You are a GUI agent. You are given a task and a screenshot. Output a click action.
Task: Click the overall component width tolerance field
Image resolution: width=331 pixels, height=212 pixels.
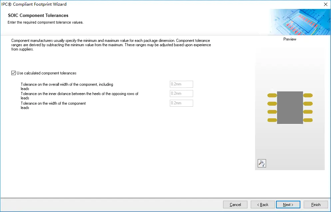click(x=181, y=84)
